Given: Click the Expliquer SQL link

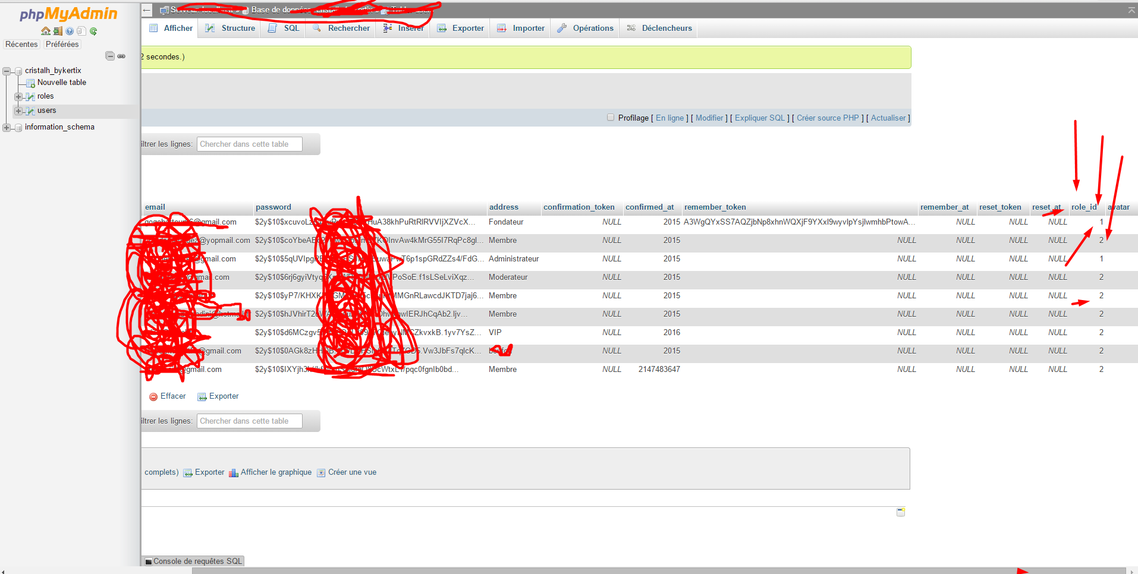Looking at the screenshot, I should click(760, 118).
